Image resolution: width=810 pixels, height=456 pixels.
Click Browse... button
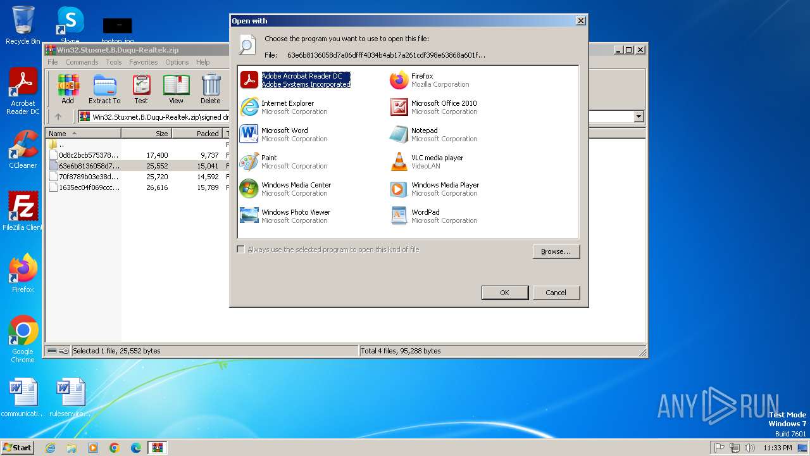[556, 251]
